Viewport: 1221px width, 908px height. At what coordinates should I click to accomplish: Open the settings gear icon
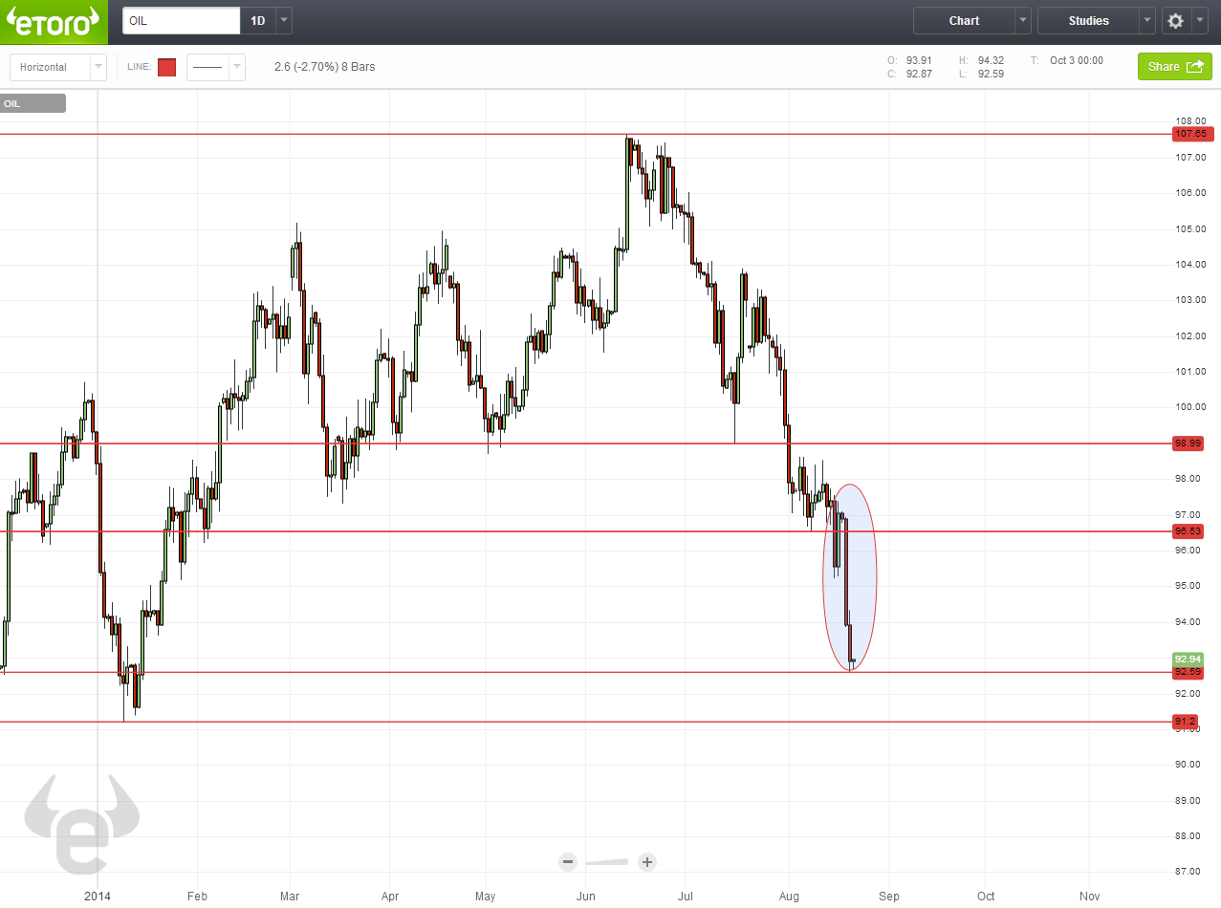pos(1176,21)
